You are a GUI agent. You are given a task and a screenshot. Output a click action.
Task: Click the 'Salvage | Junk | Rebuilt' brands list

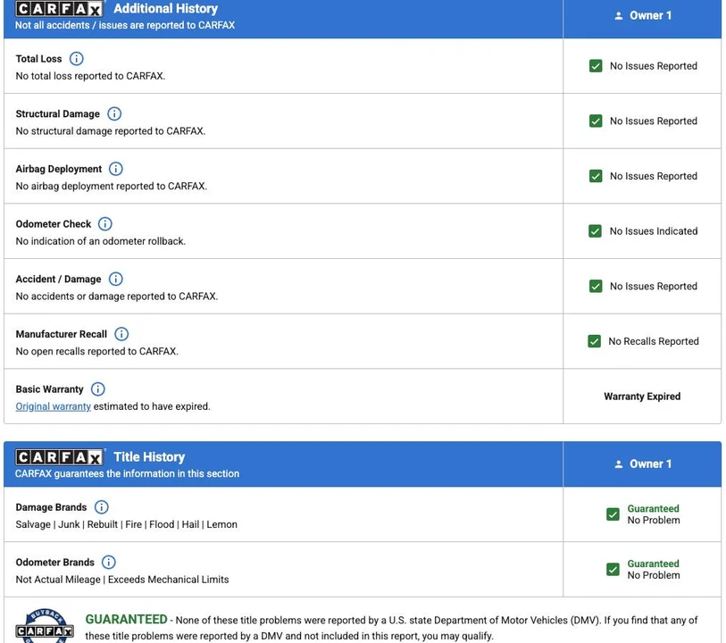[127, 525]
